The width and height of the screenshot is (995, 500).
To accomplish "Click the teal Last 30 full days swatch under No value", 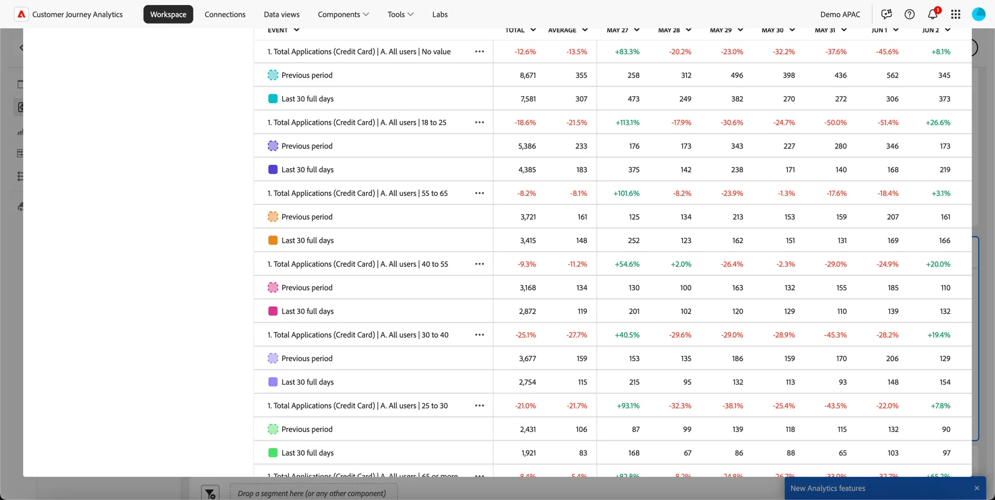I will click(x=273, y=99).
